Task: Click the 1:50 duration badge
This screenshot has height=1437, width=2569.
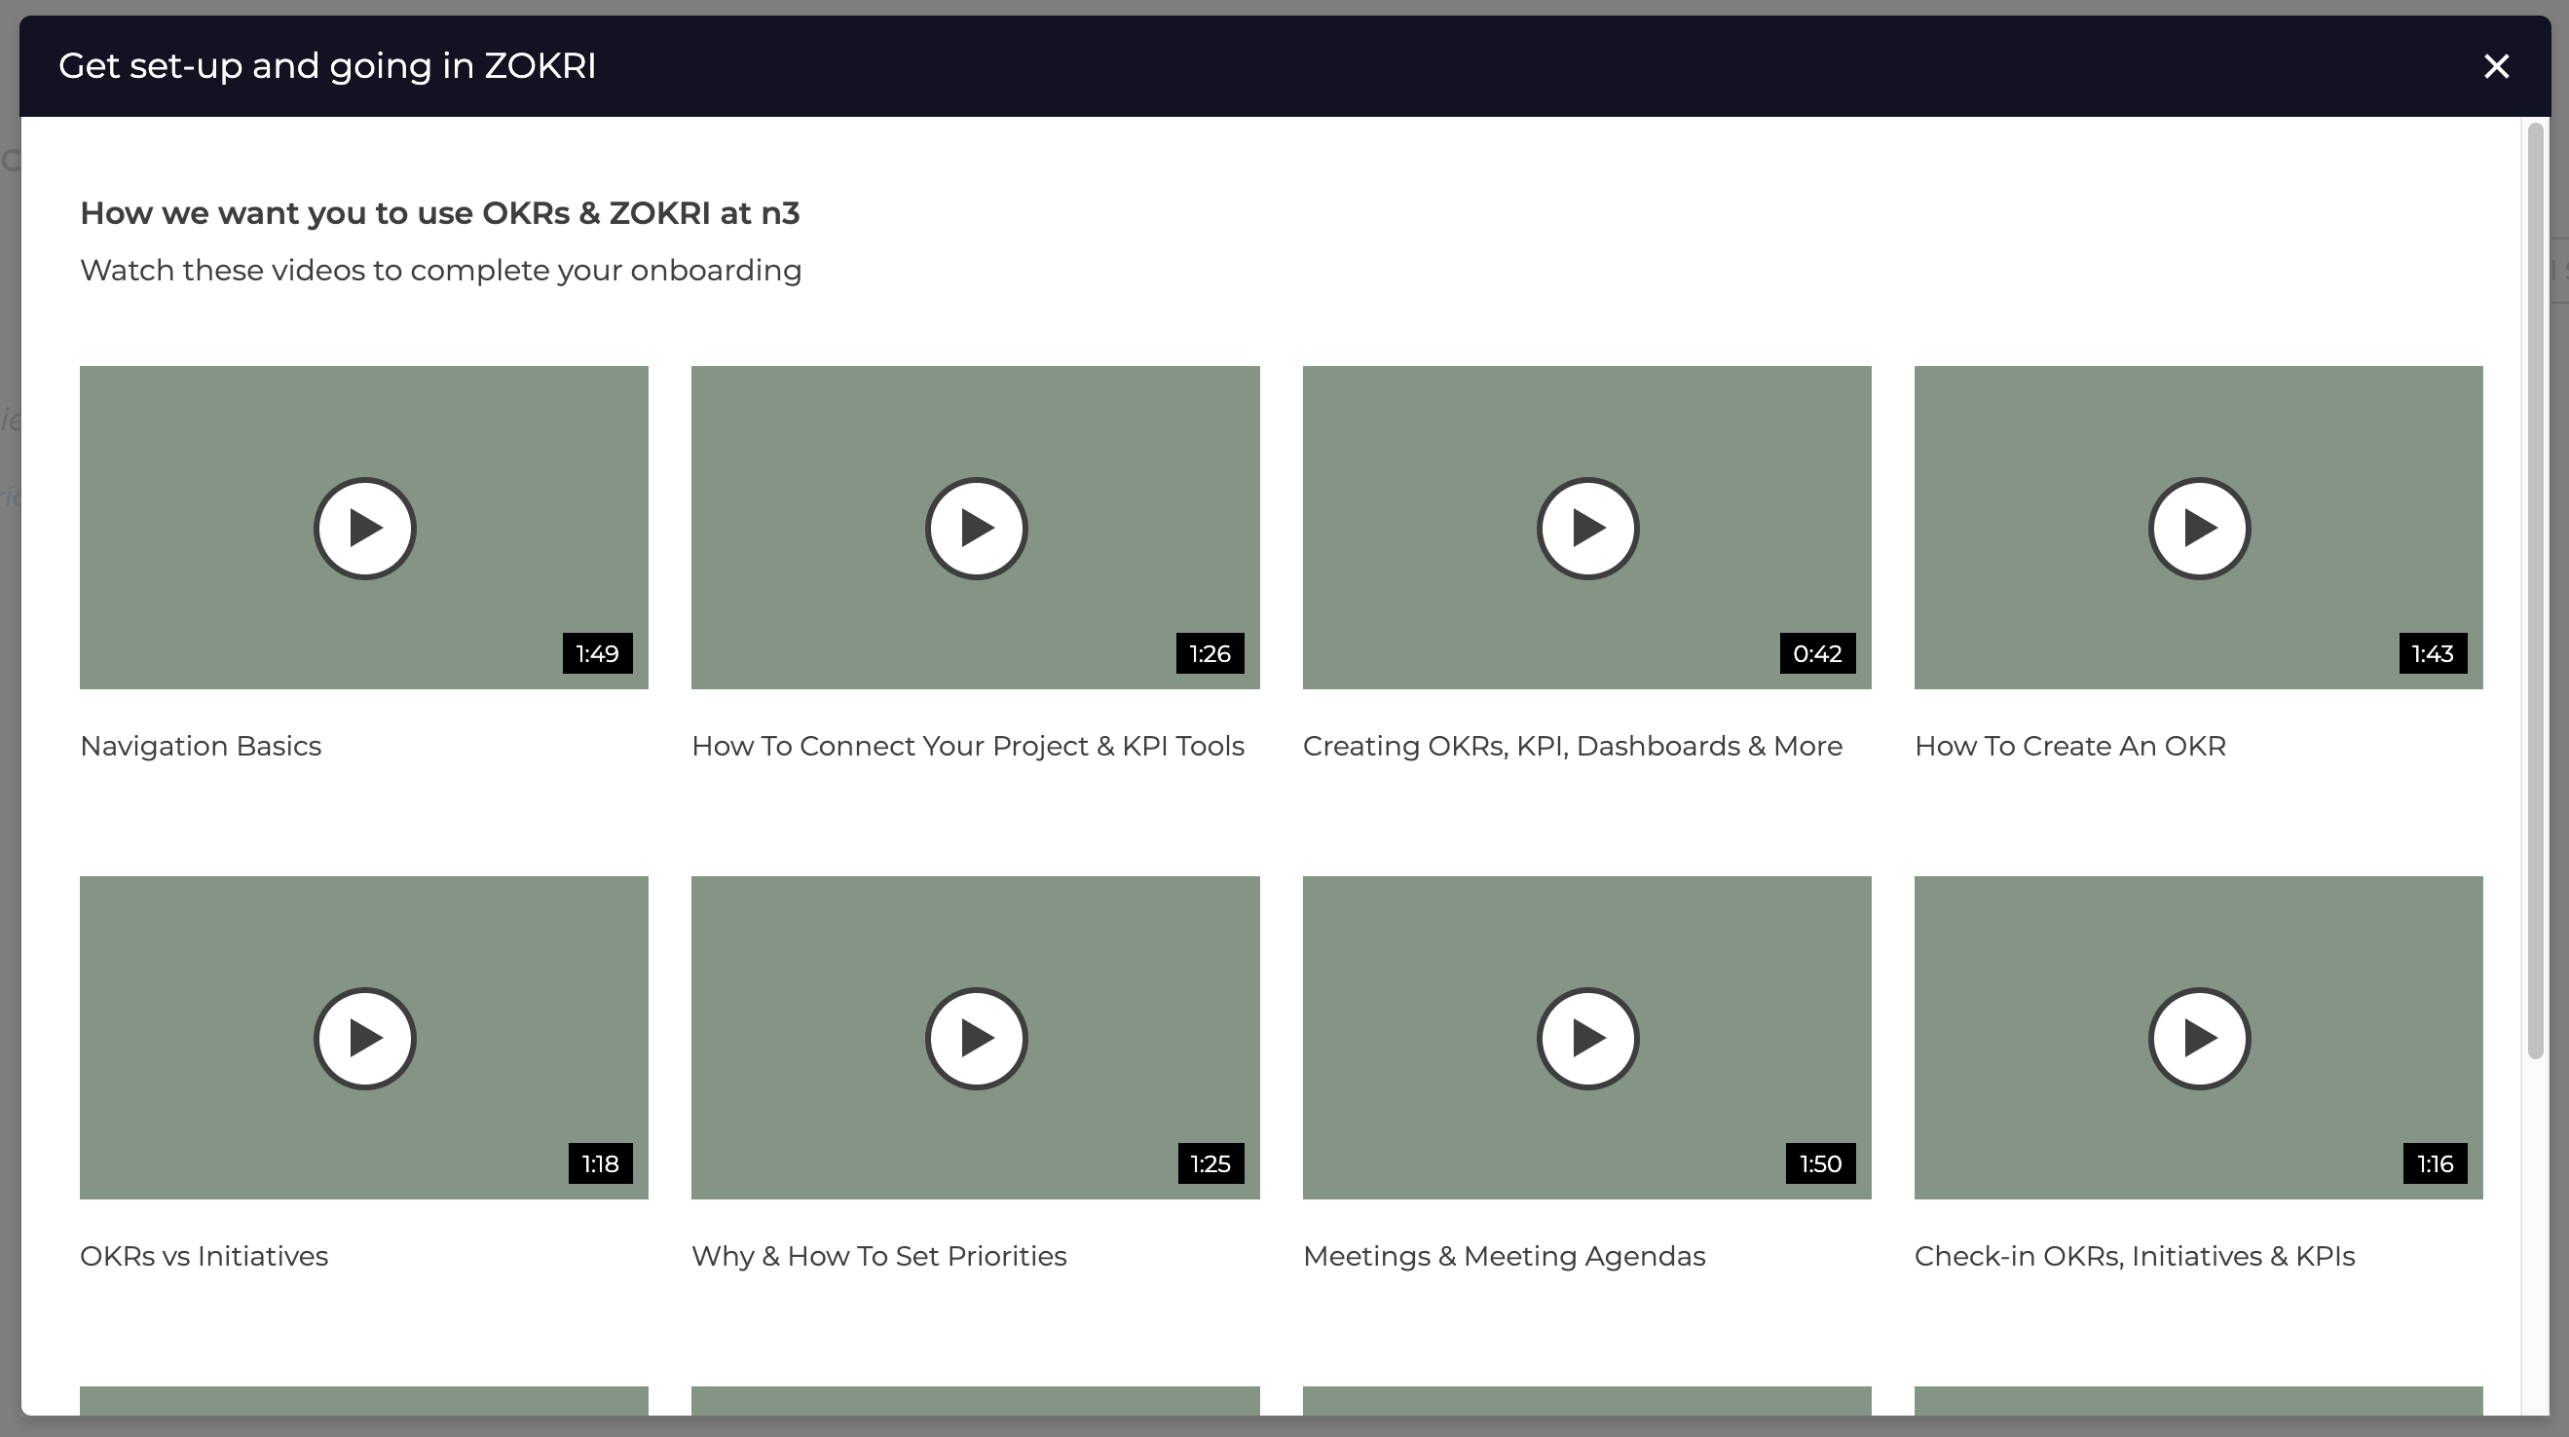Action: point(1820,1163)
